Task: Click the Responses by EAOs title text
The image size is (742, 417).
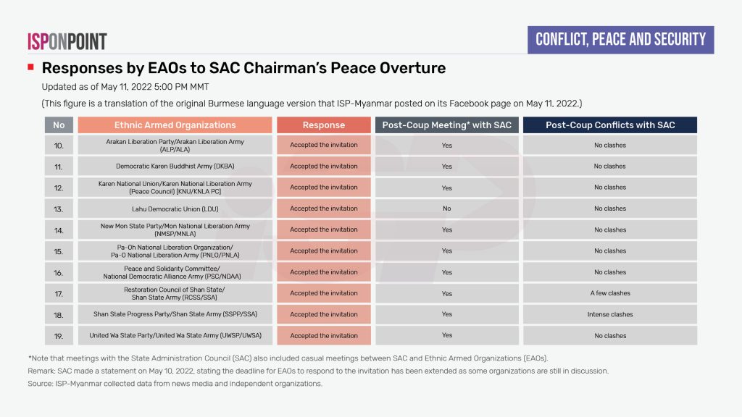Action: pyautogui.click(x=243, y=68)
